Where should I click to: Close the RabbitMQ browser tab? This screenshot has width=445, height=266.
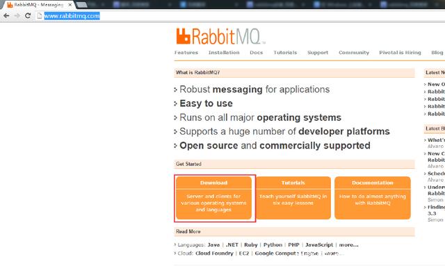coord(70,5)
